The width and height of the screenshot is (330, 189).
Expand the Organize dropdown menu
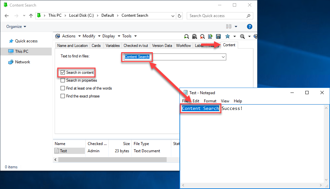(x=16, y=27)
